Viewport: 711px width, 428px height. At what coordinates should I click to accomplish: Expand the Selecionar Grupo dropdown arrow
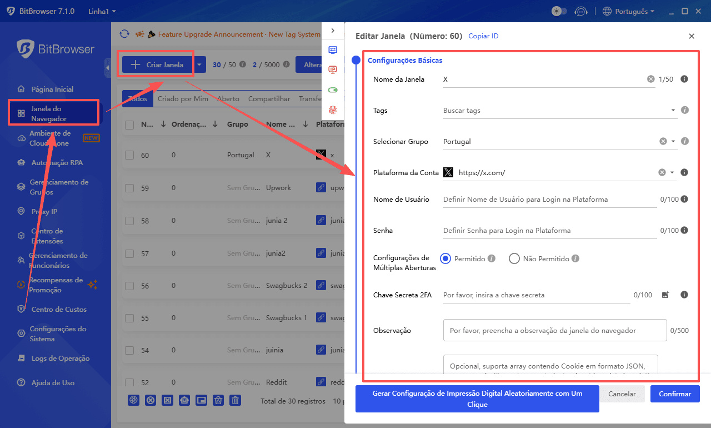[673, 142]
